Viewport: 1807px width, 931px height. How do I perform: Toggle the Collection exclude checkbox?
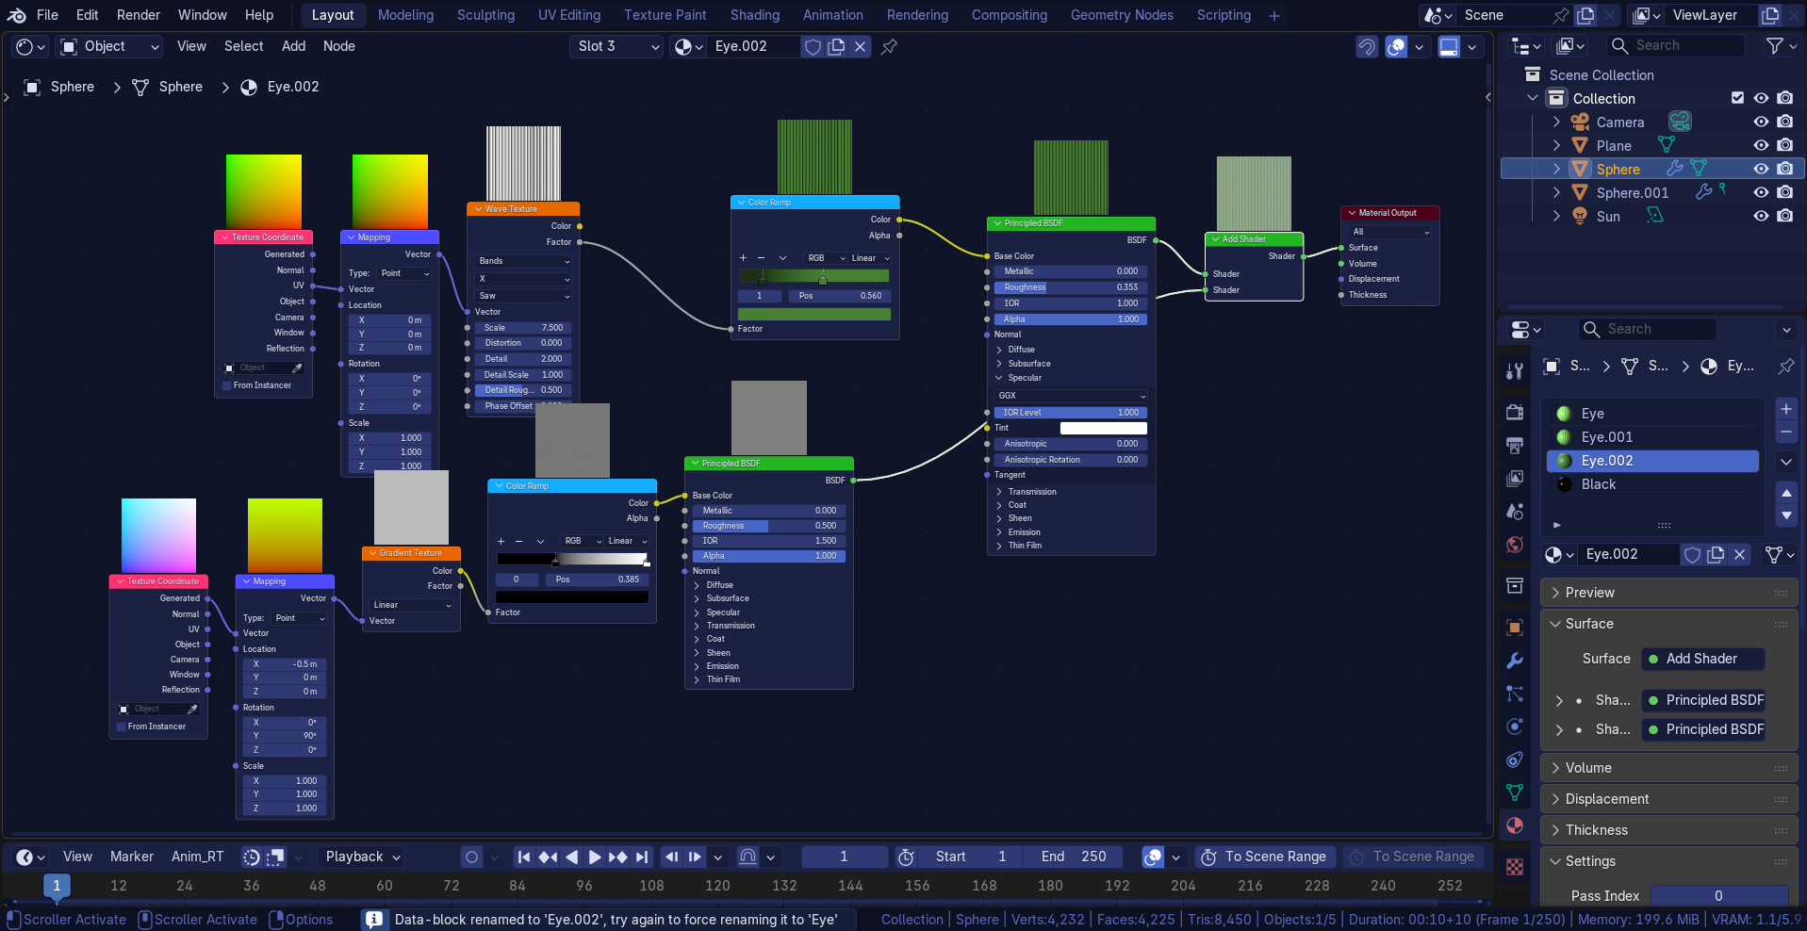pos(1738,98)
